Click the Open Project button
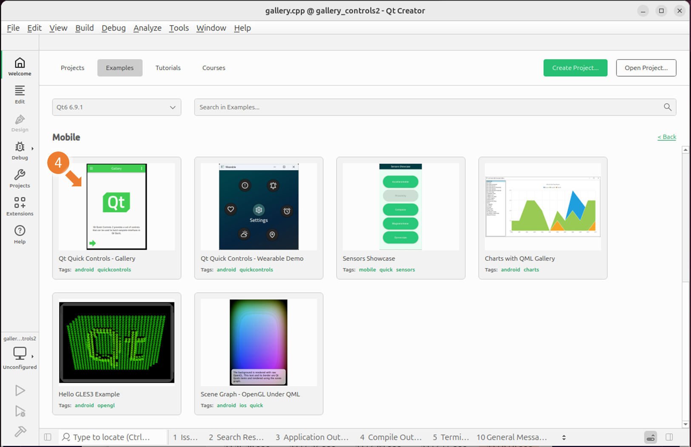This screenshot has width=691, height=447. [646, 68]
